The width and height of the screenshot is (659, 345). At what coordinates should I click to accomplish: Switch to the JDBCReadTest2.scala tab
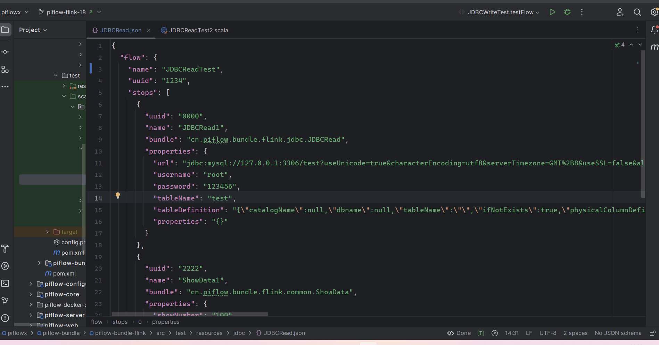pyautogui.click(x=195, y=30)
